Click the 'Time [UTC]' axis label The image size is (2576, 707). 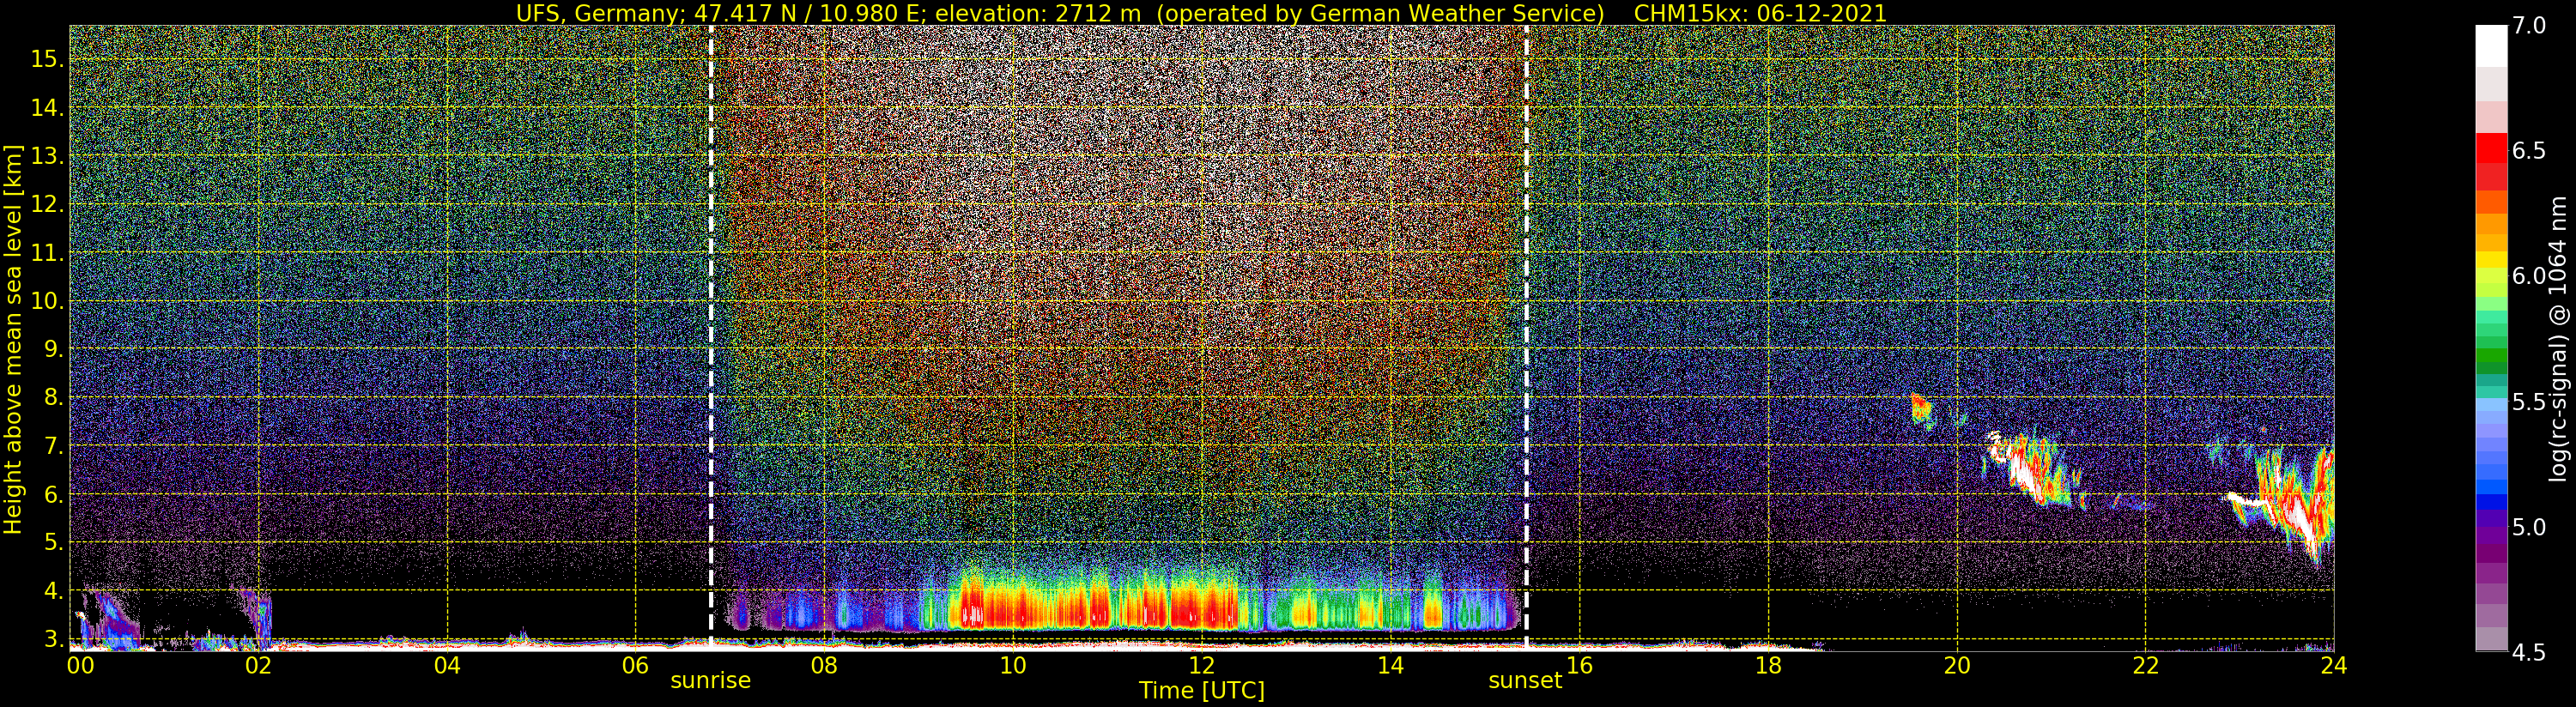pyautogui.click(x=1201, y=691)
